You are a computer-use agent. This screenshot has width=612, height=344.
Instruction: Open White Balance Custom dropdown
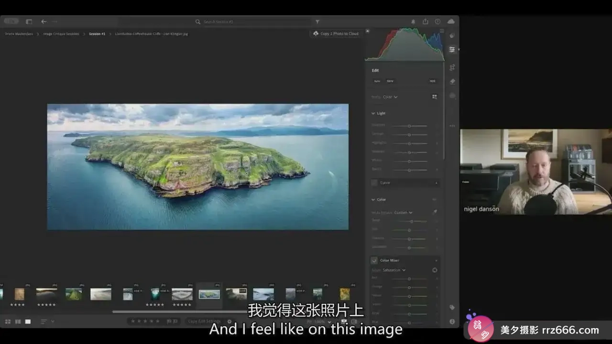tap(403, 213)
